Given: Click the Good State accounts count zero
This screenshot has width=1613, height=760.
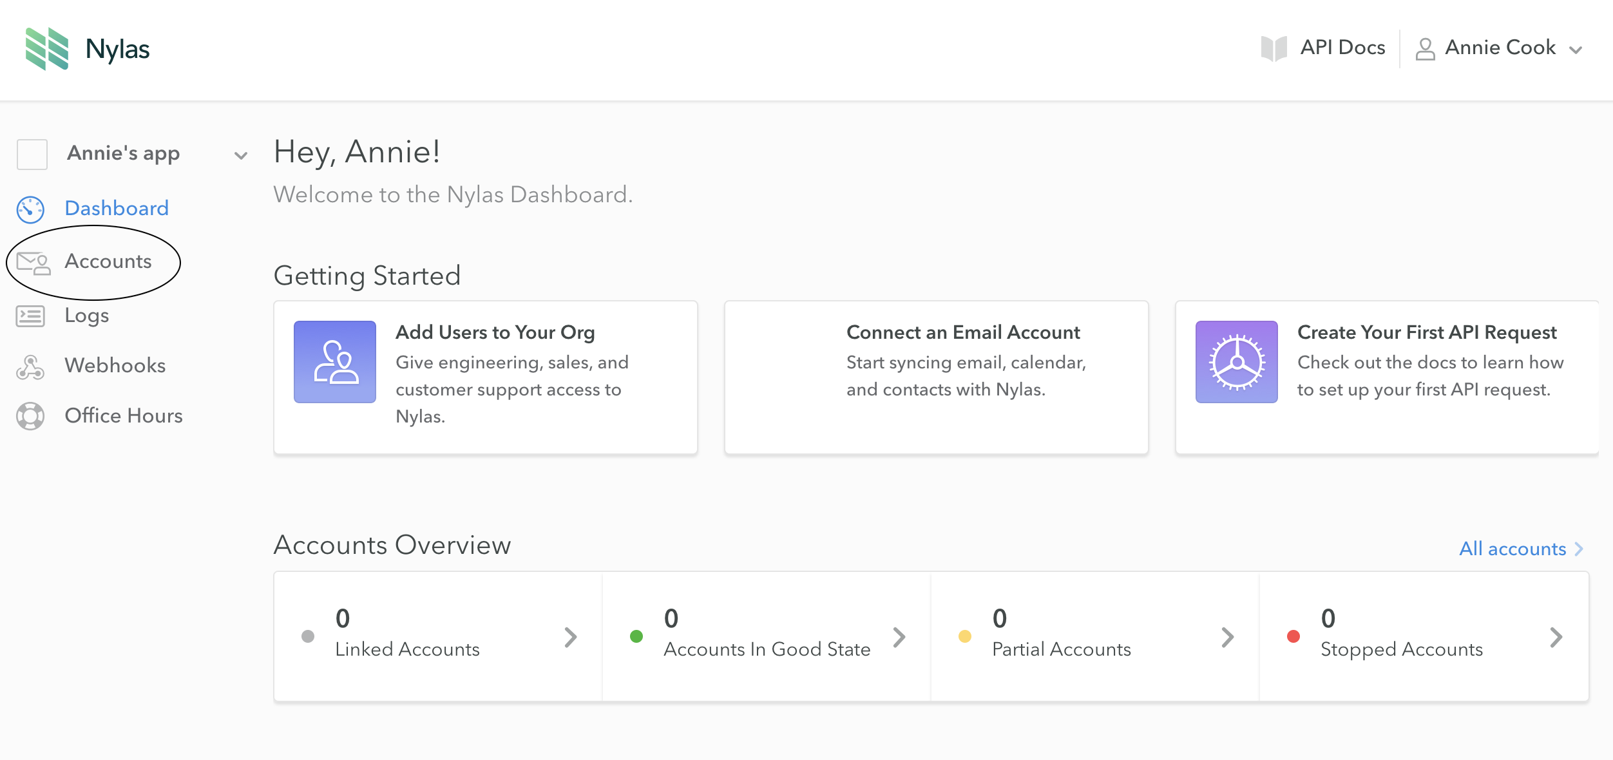Looking at the screenshot, I should pos(671,618).
